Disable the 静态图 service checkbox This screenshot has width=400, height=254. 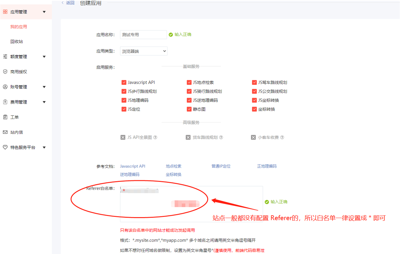click(189, 109)
